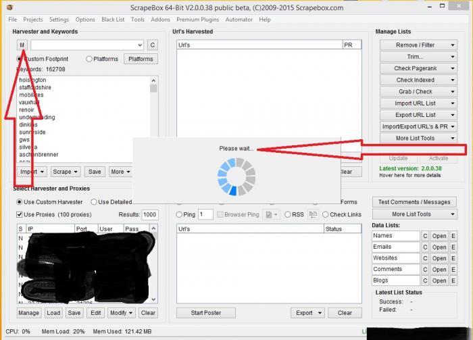Open the Scrape dropdown button
473x340 pixels.
tap(66, 172)
